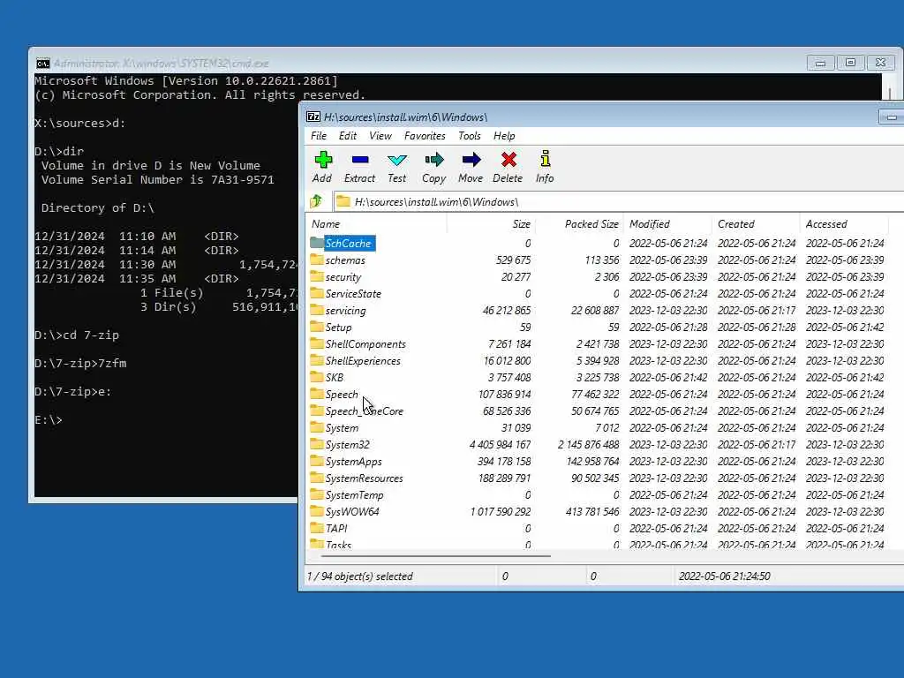Select the schemas folder icon
The width and height of the screenshot is (904, 678).
pos(317,260)
